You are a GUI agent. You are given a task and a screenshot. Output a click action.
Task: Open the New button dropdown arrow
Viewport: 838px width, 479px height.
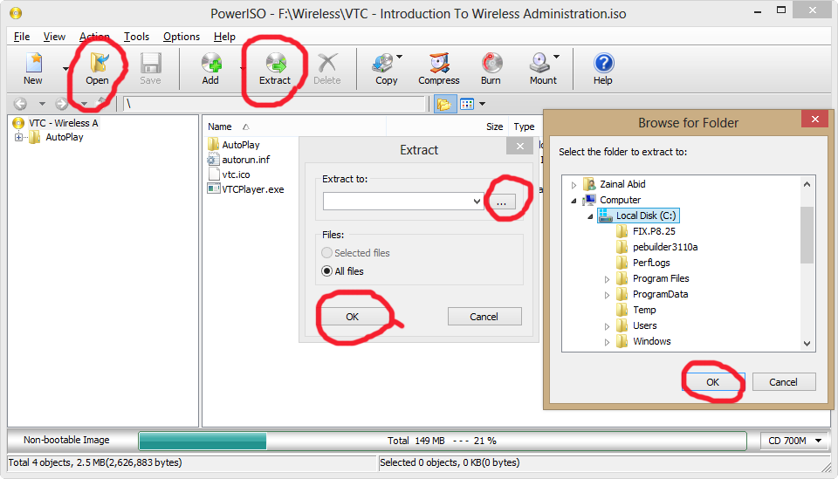pyautogui.click(x=65, y=68)
